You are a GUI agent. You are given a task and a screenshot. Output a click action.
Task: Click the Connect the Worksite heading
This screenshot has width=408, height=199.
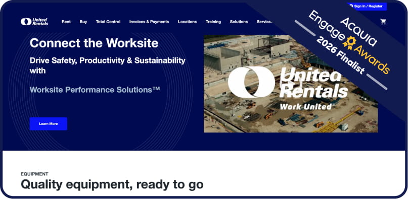coord(94,43)
